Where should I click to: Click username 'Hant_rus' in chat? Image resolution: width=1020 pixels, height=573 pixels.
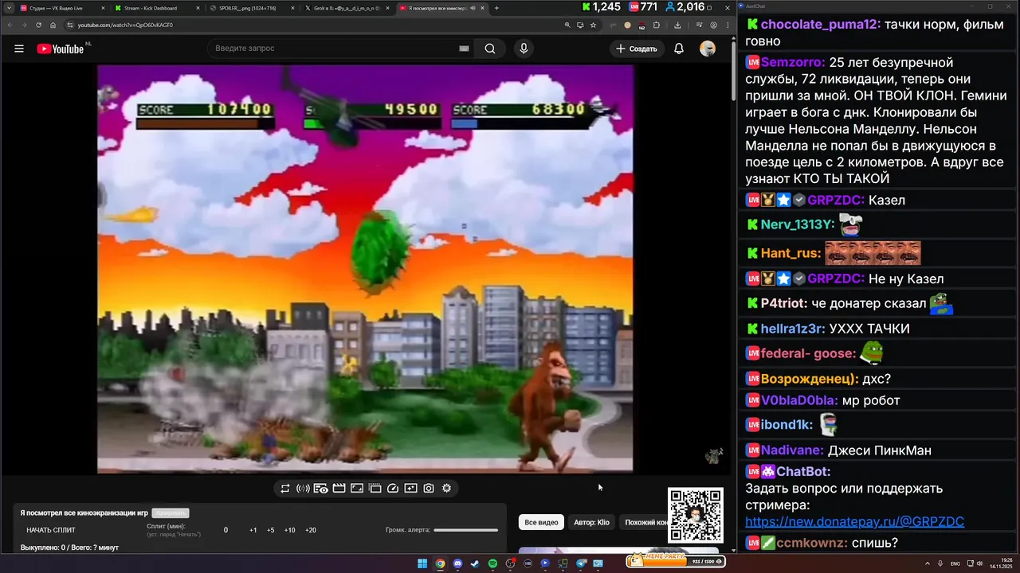790,253
